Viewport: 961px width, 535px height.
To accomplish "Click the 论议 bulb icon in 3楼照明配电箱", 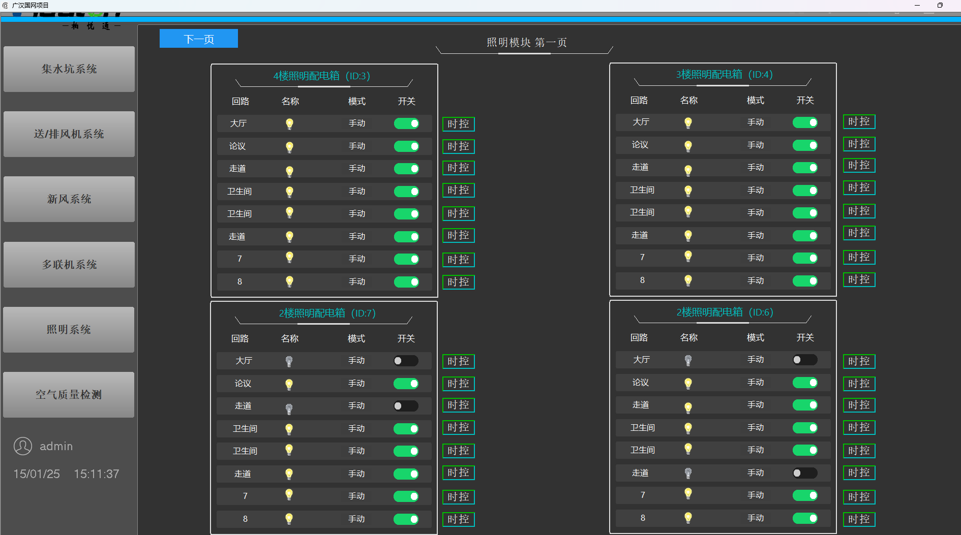I will 688,146.
